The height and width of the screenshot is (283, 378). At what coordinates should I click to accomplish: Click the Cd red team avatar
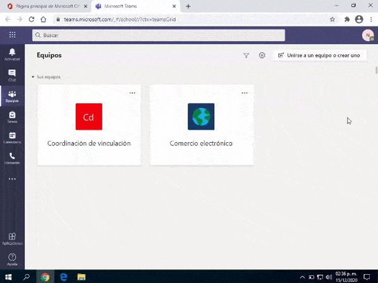point(89,117)
